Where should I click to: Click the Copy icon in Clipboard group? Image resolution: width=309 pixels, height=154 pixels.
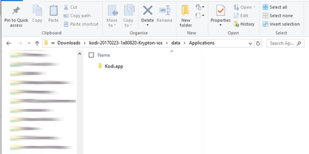[37, 11]
